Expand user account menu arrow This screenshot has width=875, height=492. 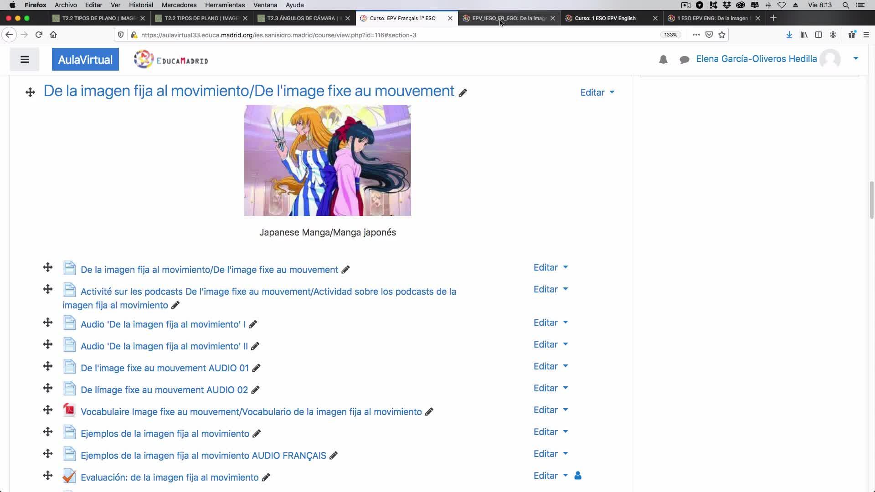[x=855, y=58]
